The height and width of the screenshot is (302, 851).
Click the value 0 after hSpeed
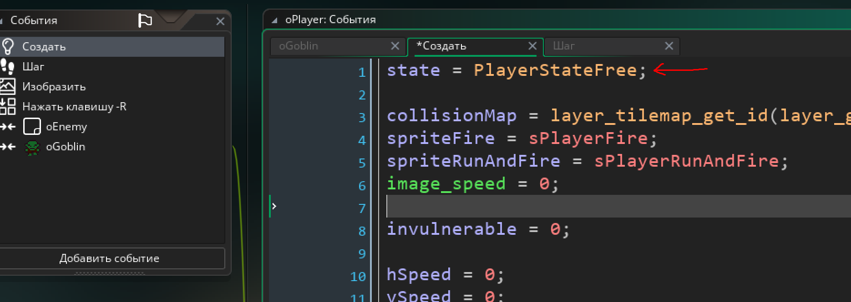click(490, 275)
